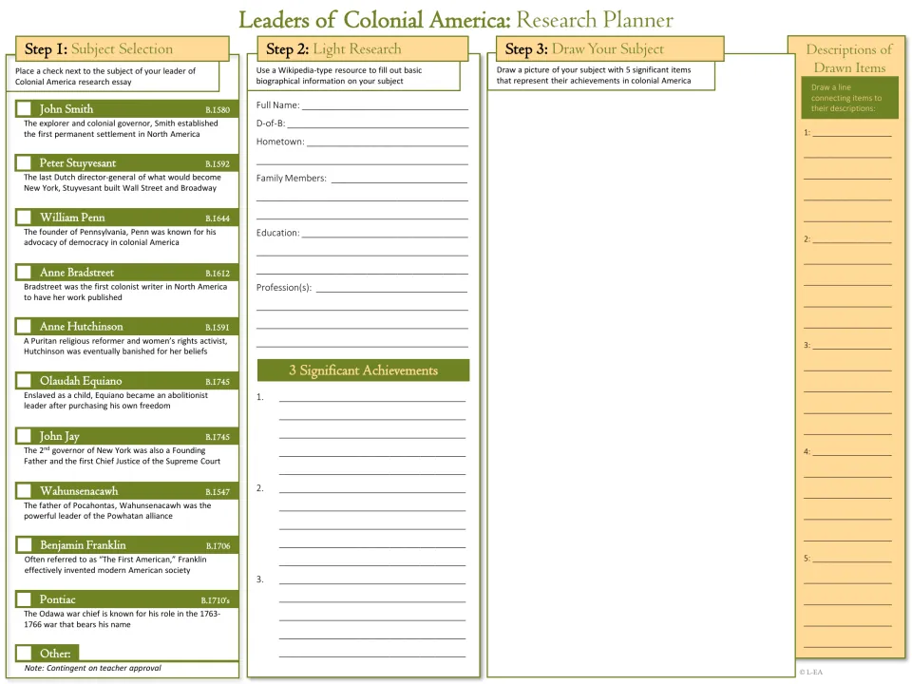
Task: Click the Anne Hutchinson description text
Action: (125, 346)
